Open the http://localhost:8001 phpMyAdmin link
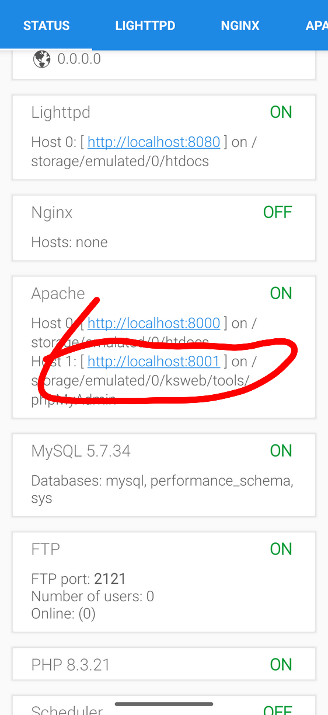This screenshot has width=328, height=715. (153, 362)
